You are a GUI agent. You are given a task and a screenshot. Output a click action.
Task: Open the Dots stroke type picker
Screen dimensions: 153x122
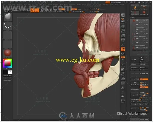click(7, 26)
